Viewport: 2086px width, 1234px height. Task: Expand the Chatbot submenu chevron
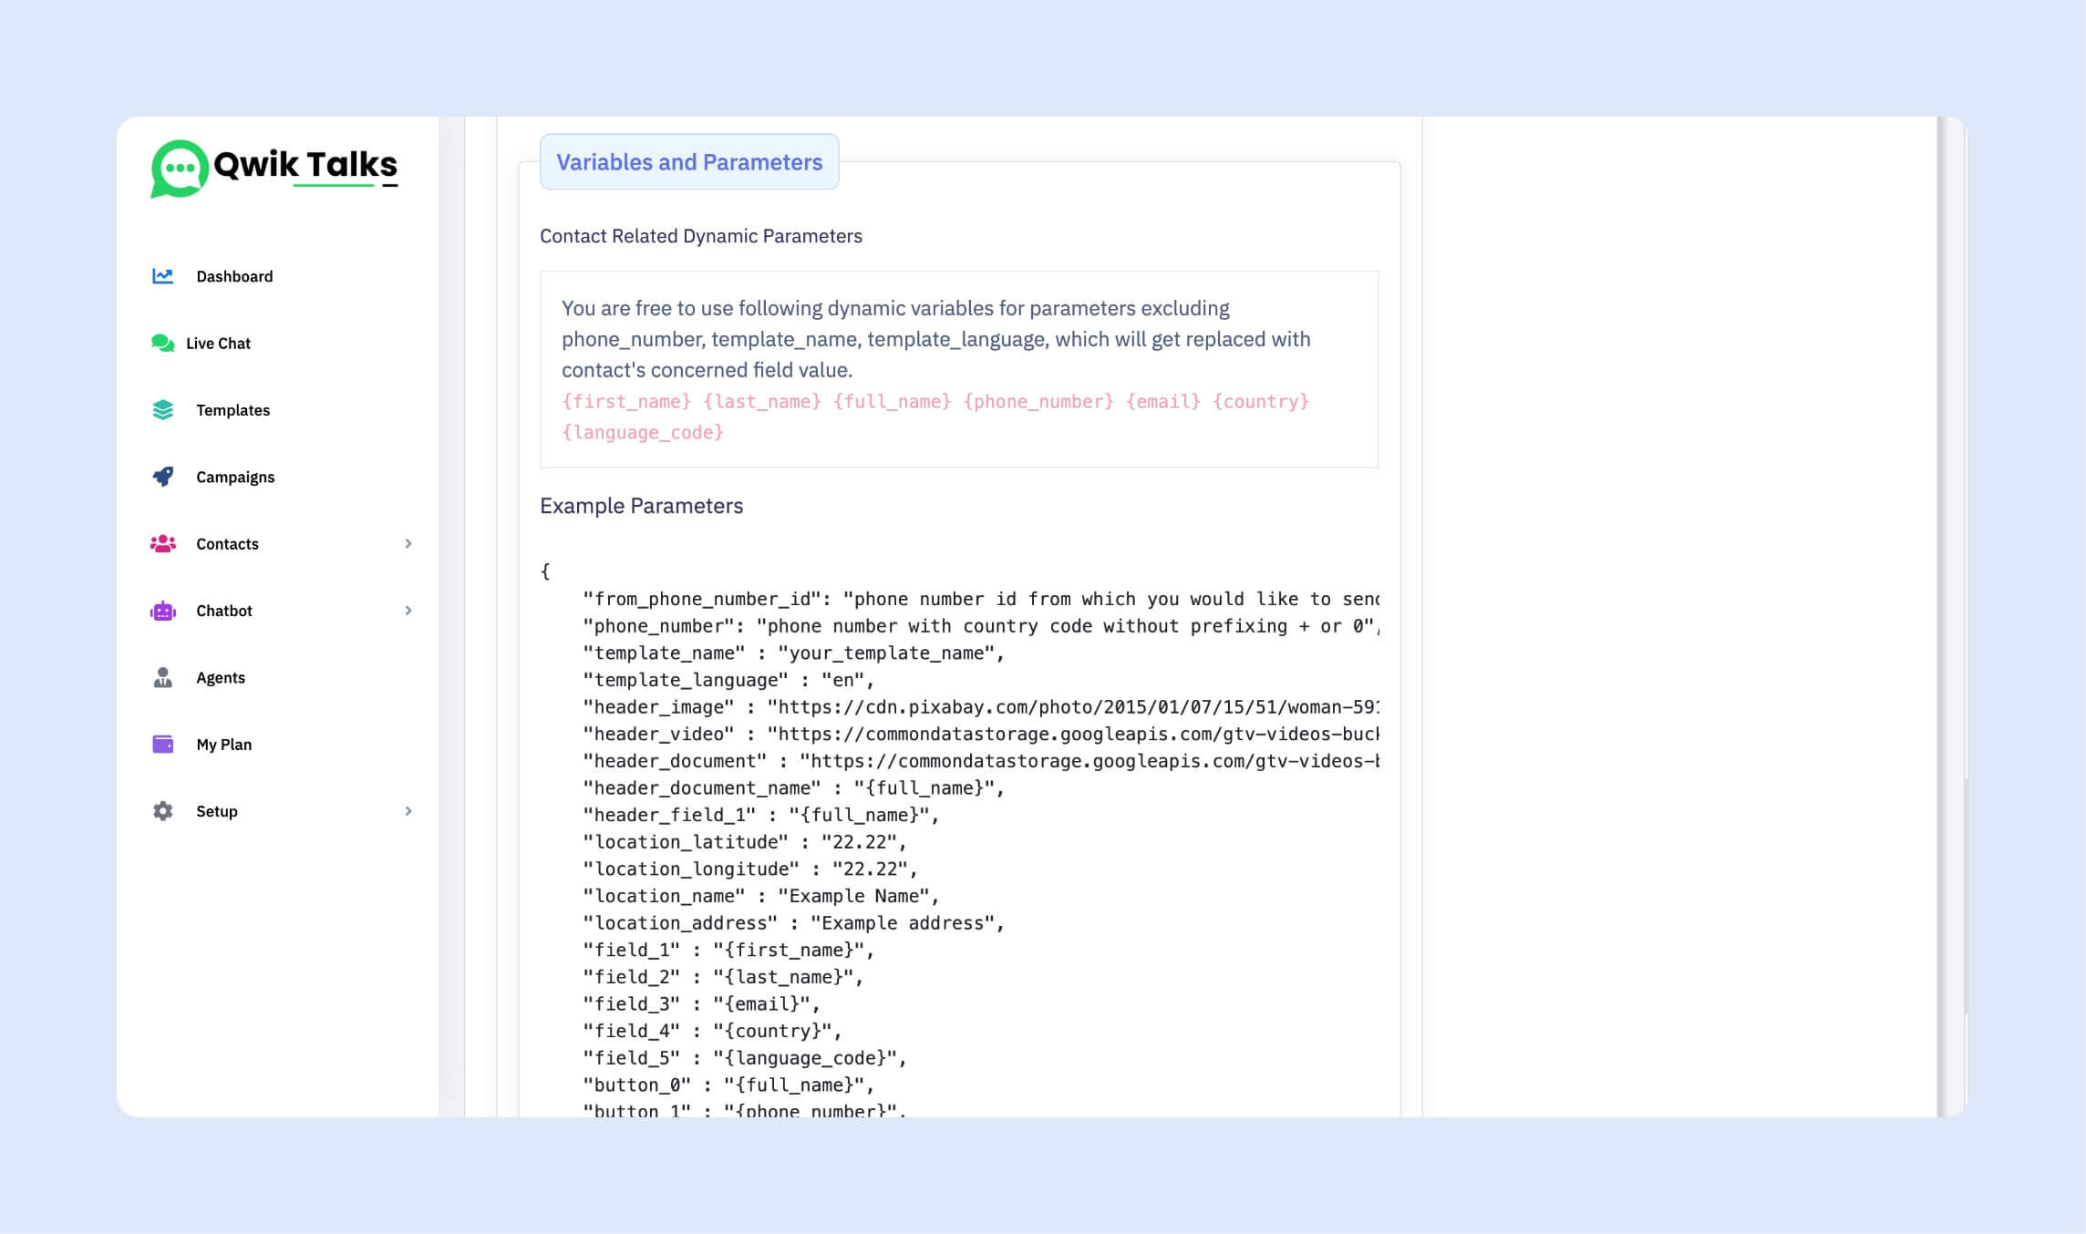tap(408, 611)
